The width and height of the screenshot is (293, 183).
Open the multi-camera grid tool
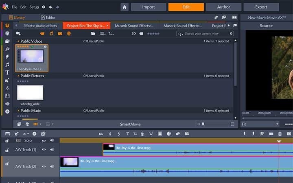click(x=160, y=134)
